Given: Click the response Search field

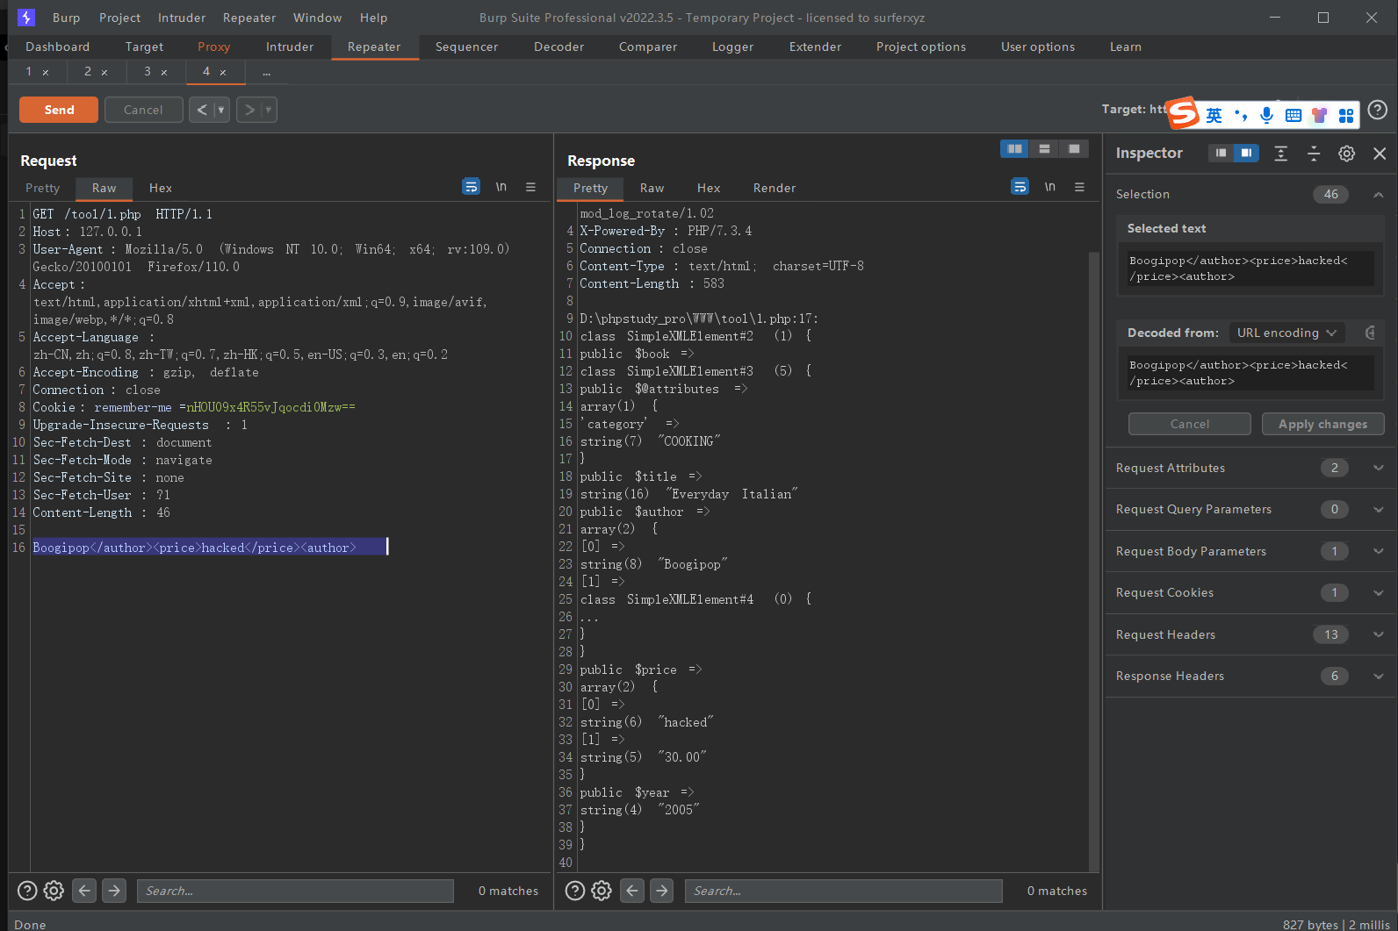Looking at the screenshot, I should (x=843, y=891).
